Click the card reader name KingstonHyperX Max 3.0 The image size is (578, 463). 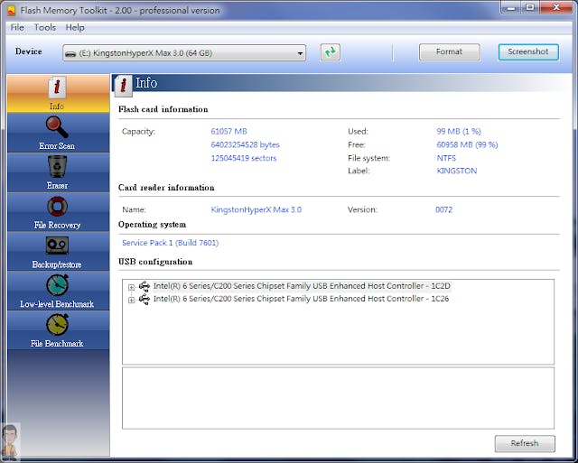(x=256, y=209)
